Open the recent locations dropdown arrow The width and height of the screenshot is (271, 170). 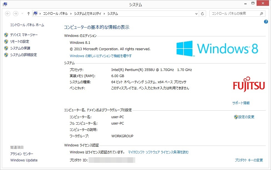22,14
